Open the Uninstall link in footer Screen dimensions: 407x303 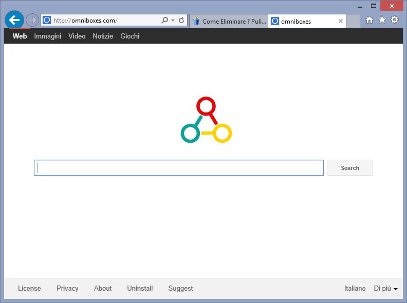tap(140, 288)
